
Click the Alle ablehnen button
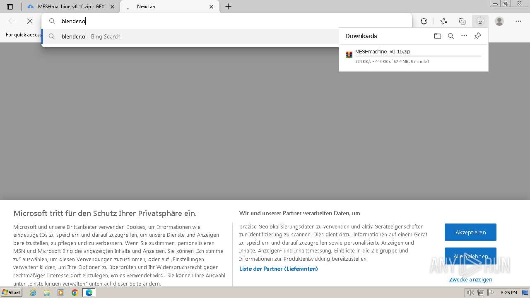(470, 256)
